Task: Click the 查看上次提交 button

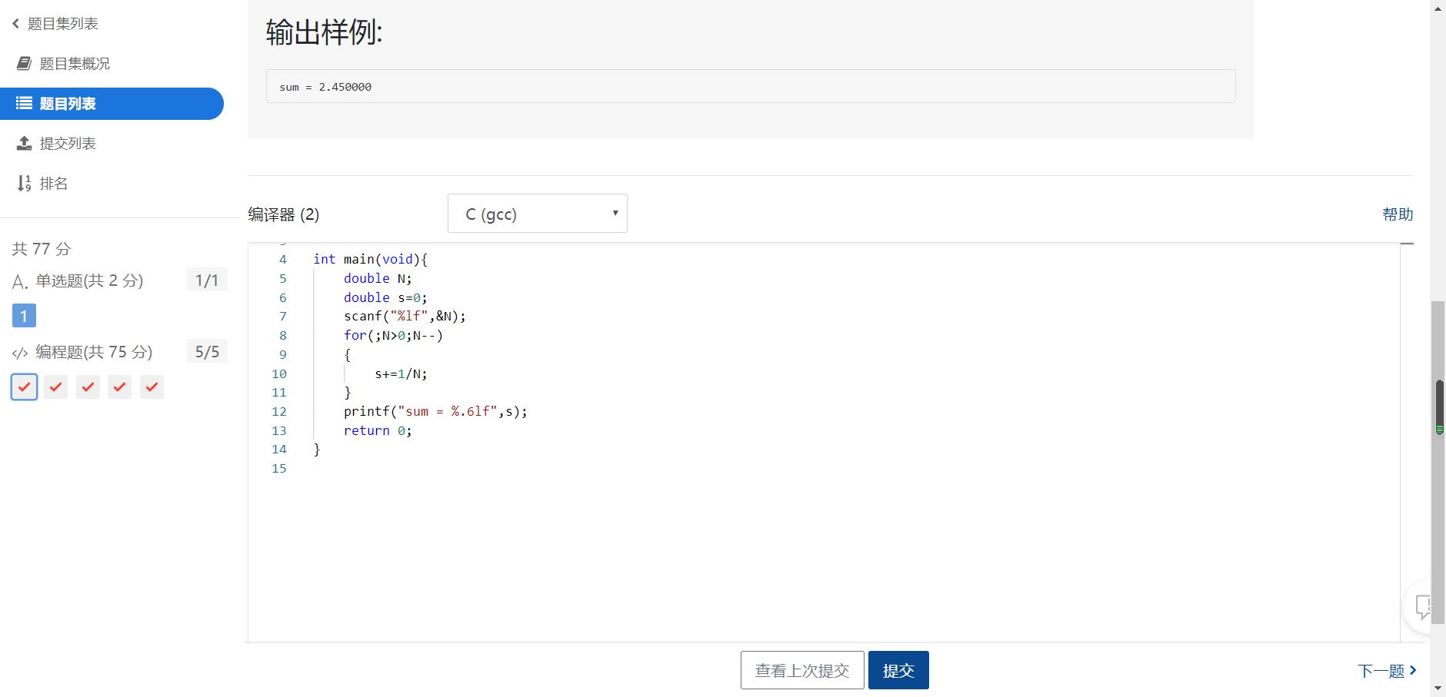Action: 802,670
